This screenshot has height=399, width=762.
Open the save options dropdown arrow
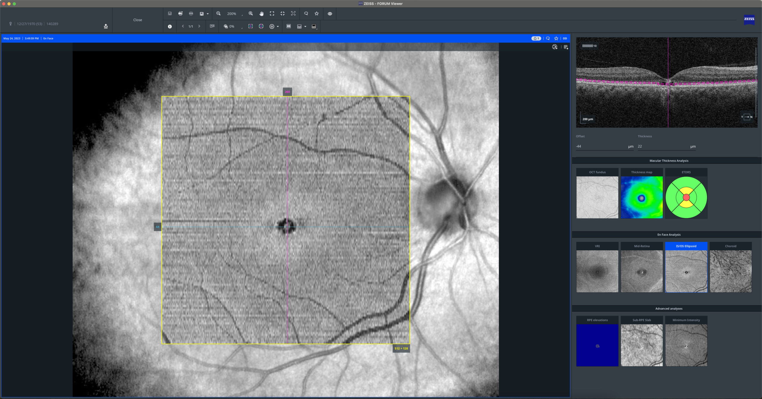(x=208, y=14)
